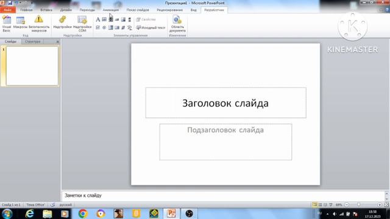Click the Свойства (Properties) button
The width and height of the screenshot is (390, 219).
click(x=146, y=19)
